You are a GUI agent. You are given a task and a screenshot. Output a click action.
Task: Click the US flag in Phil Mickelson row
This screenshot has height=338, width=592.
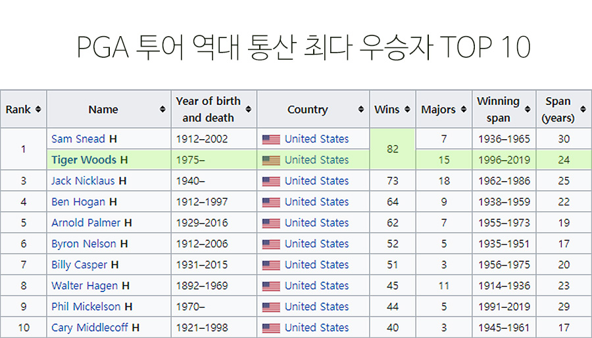(x=271, y=307)
